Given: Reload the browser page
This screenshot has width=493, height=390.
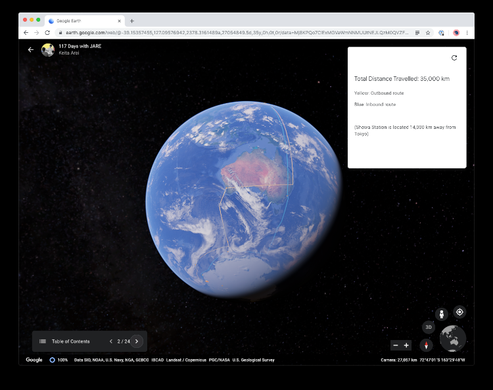Looking at the screenshot, I should pyautogui.click(x=47, y=33).
